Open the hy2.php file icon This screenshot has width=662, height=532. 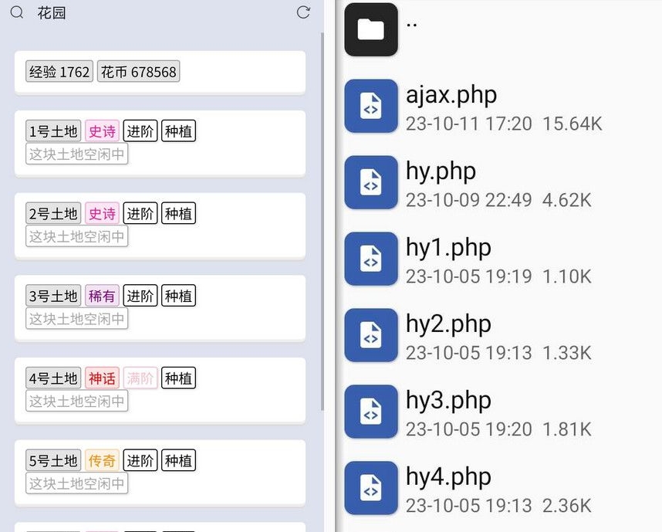point(371,335)
